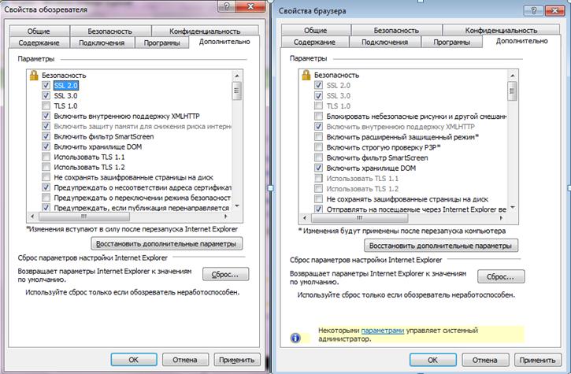571x374 pixels.
Task: Toggle Включить хранилище DOM in Свойства браузера
Action: [318, 168]
